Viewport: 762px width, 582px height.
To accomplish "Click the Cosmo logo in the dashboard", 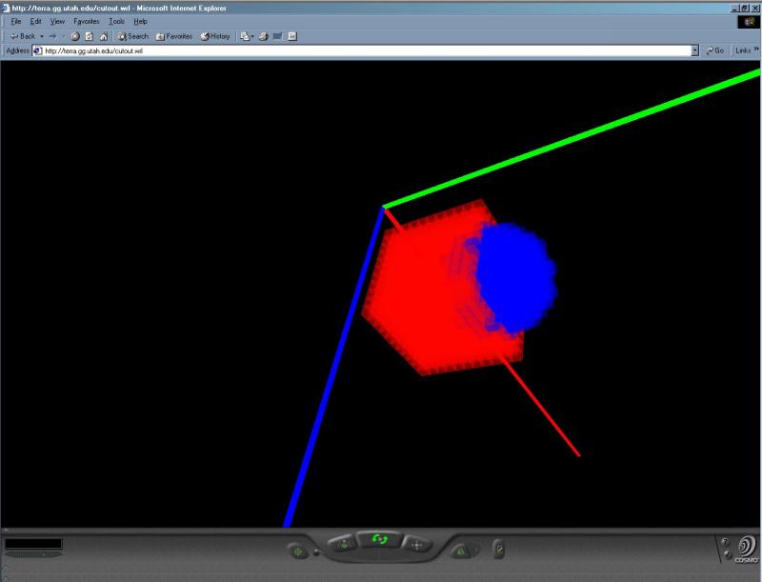I will coord(743,550).
